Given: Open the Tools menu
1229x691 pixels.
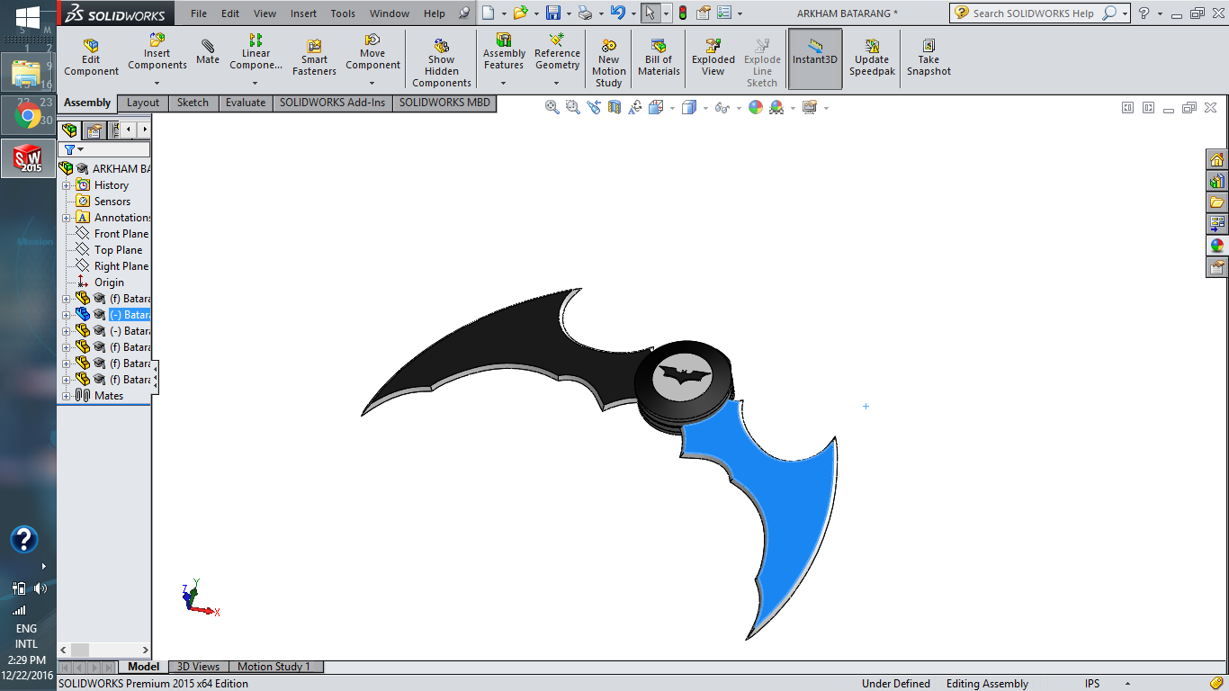Looking at the screenshot, I should click(x=343, y=13).
